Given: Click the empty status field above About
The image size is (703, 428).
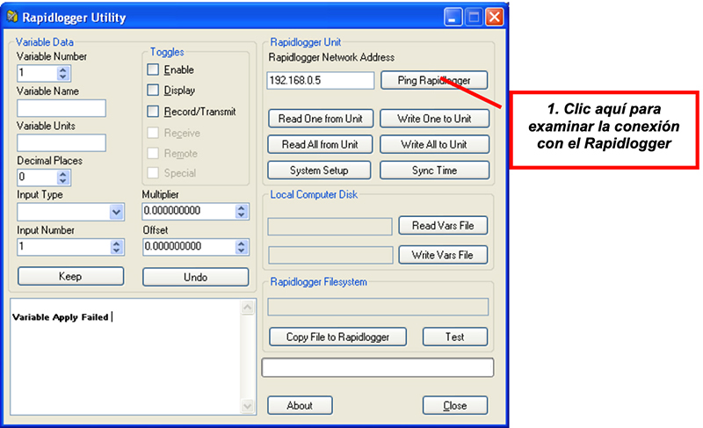Looking at the screenshot, I should pyautogui.click(x=378, y=367).
